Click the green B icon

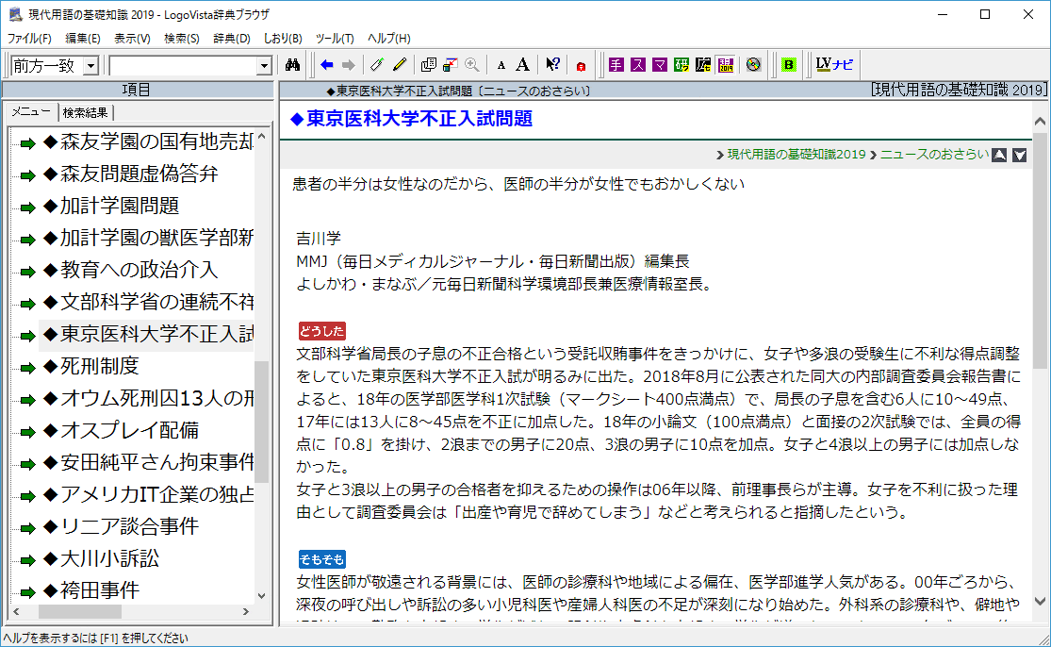coord(789,65)
